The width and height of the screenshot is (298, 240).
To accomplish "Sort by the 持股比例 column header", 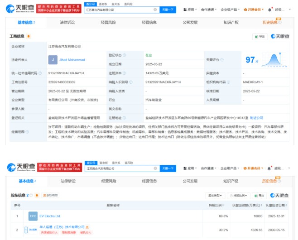I will 216,205.
